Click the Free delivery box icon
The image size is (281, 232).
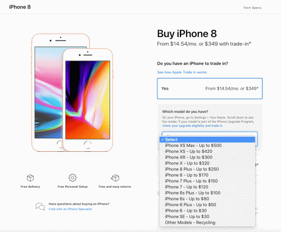[x=30, y=178]
